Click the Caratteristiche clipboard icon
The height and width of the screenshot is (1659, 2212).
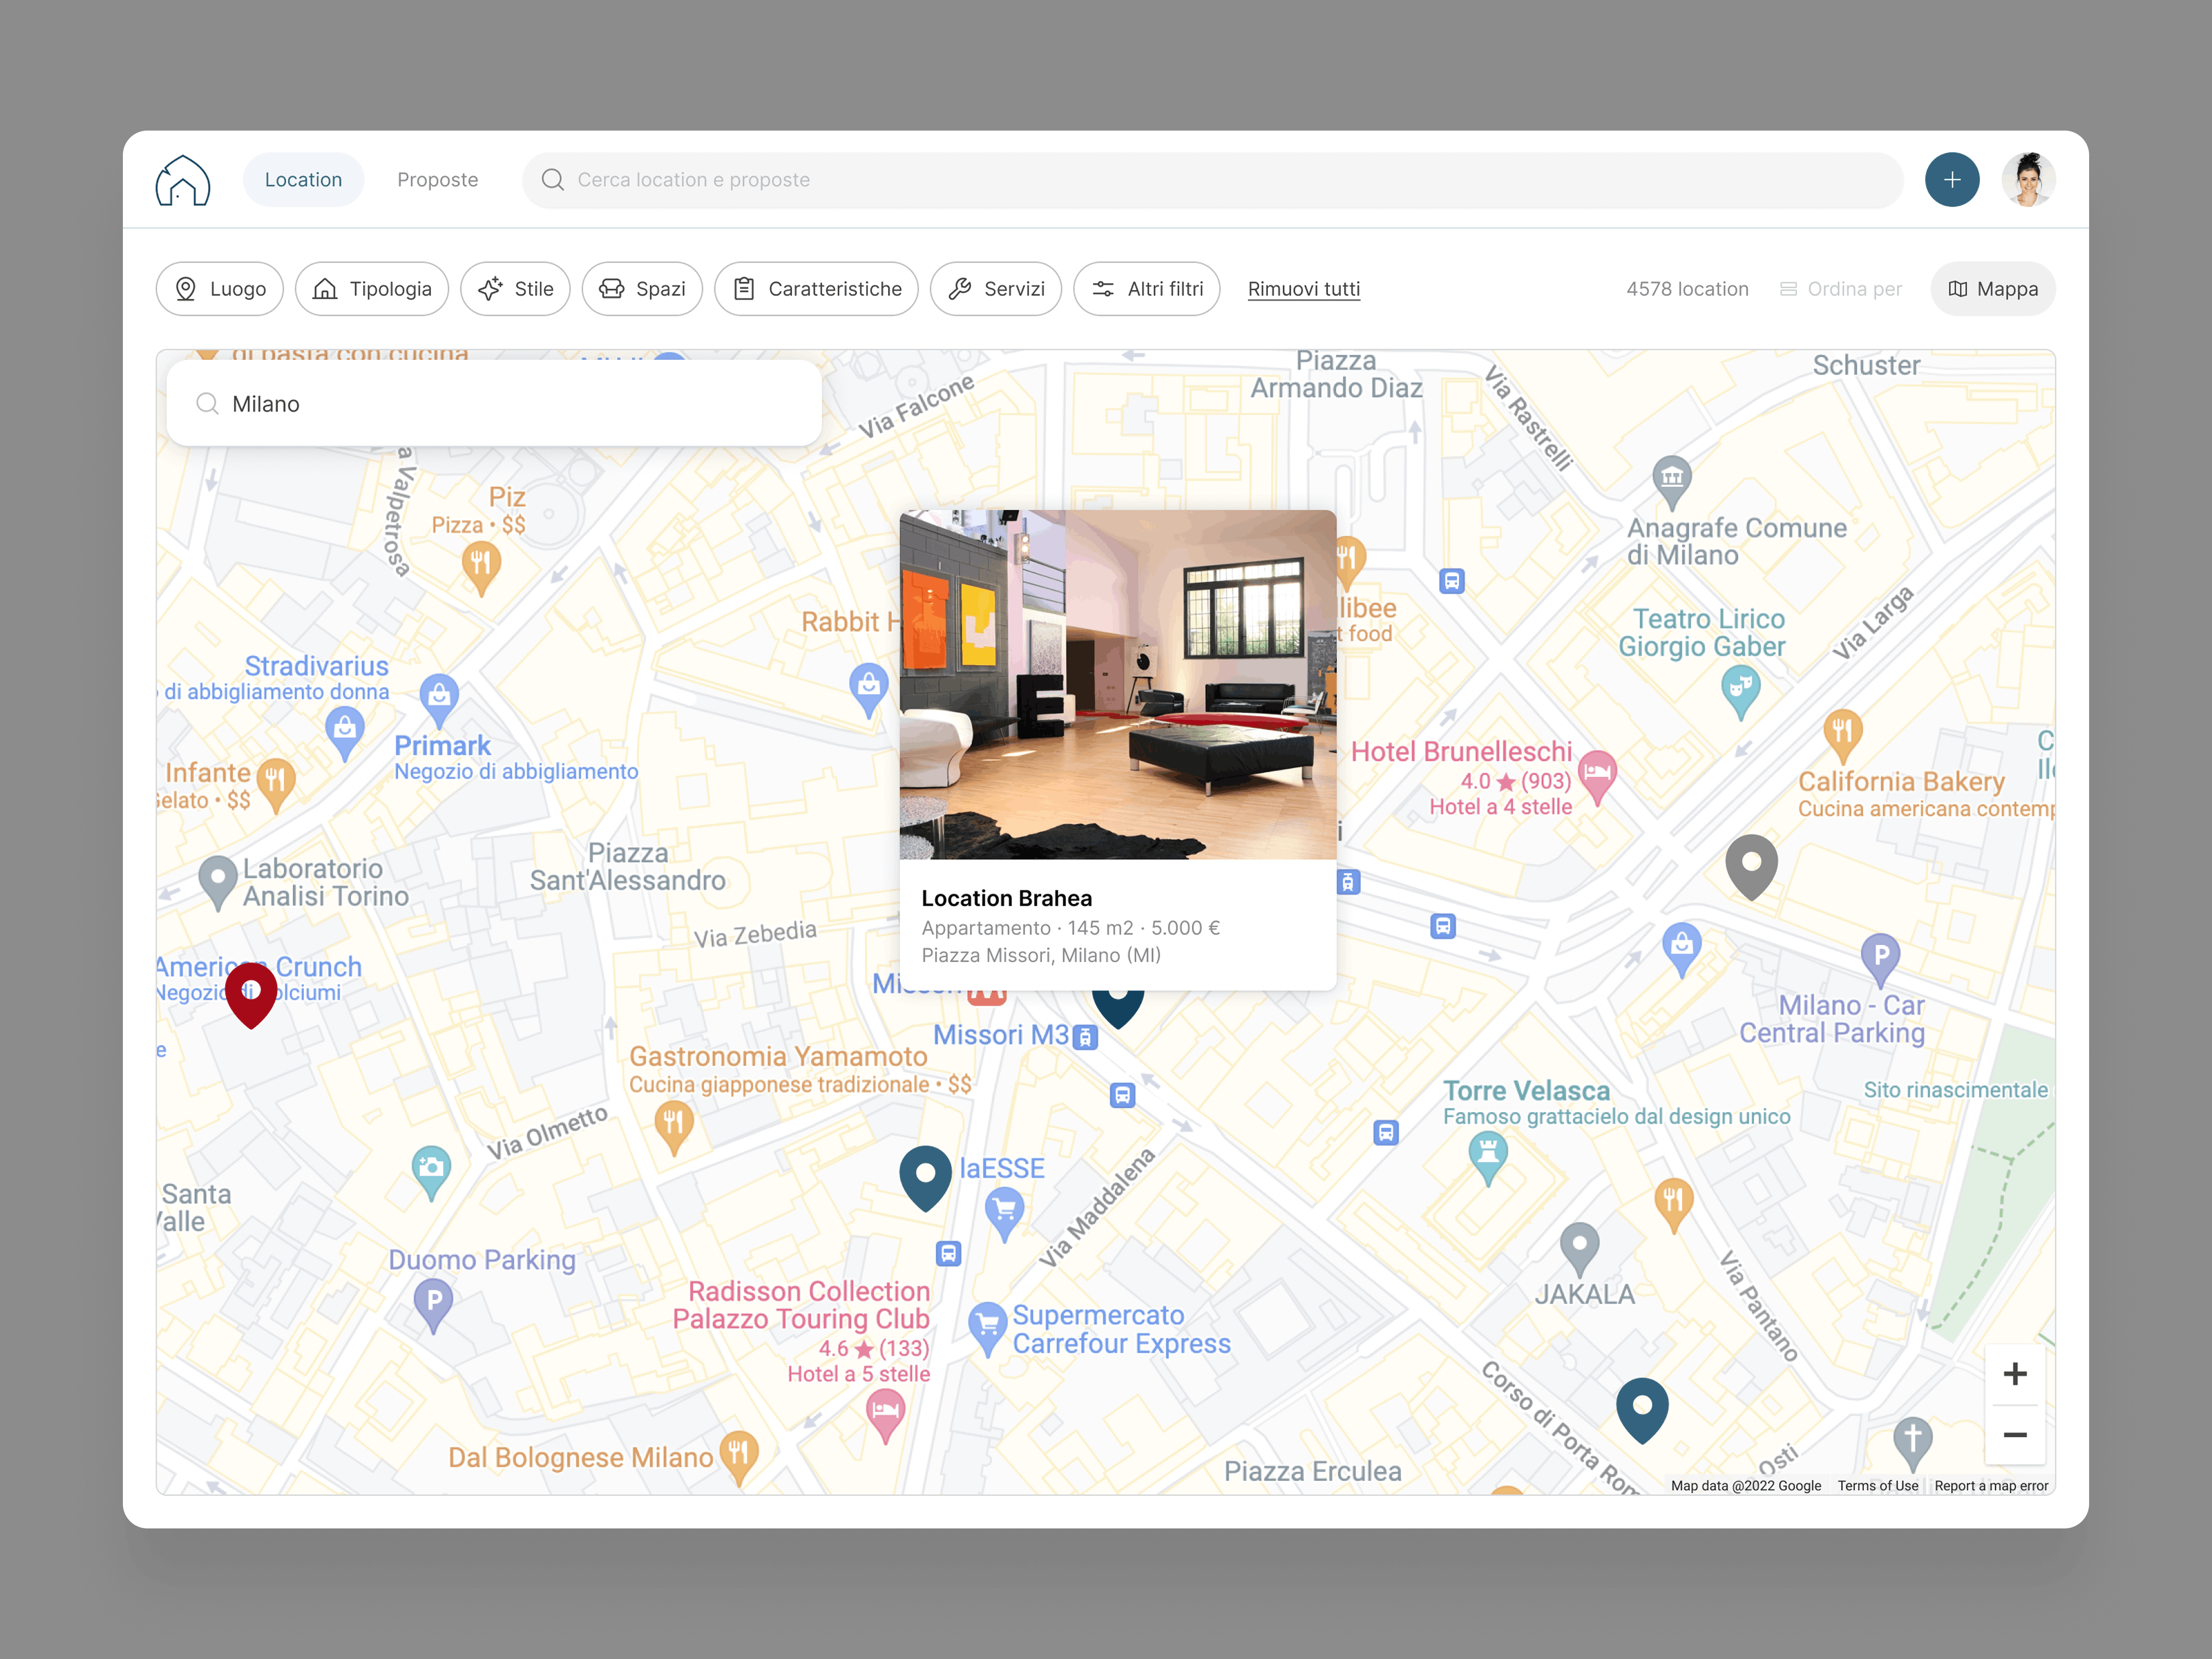pos(745,288)
